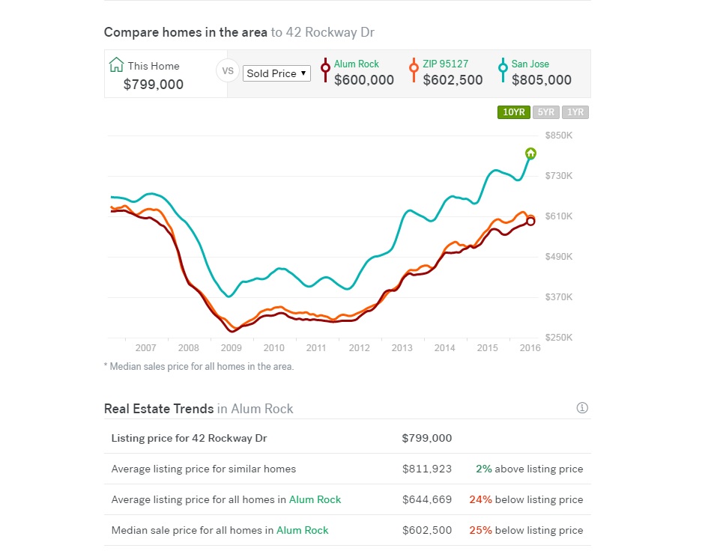Click the teal San Jose trend line near 2009

pos(229,296)
